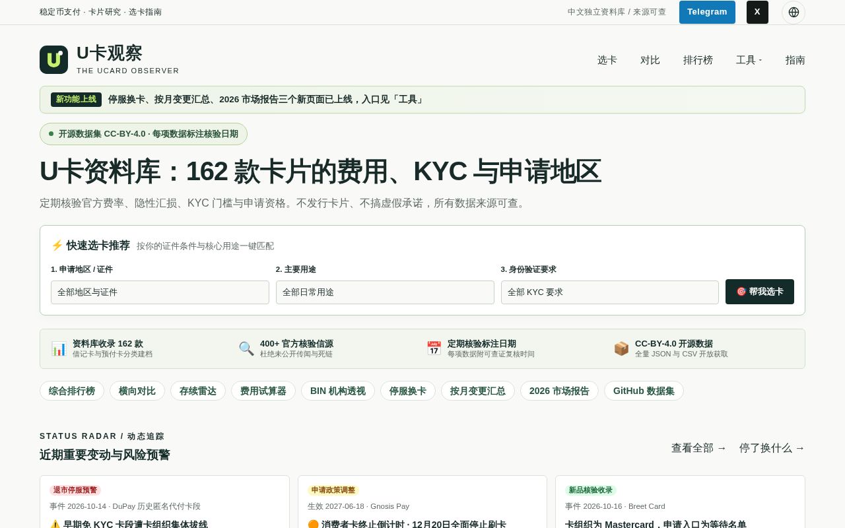Click the Telegram button

(707, 12)
